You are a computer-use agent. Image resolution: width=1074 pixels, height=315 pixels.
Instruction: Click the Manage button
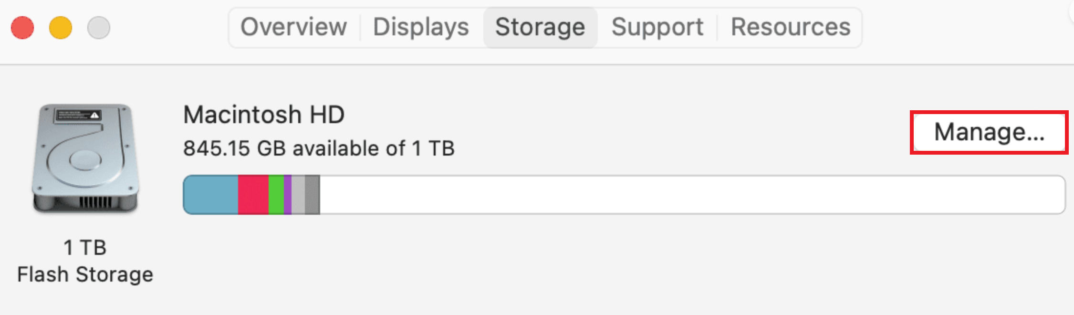[x=990, y=132]
